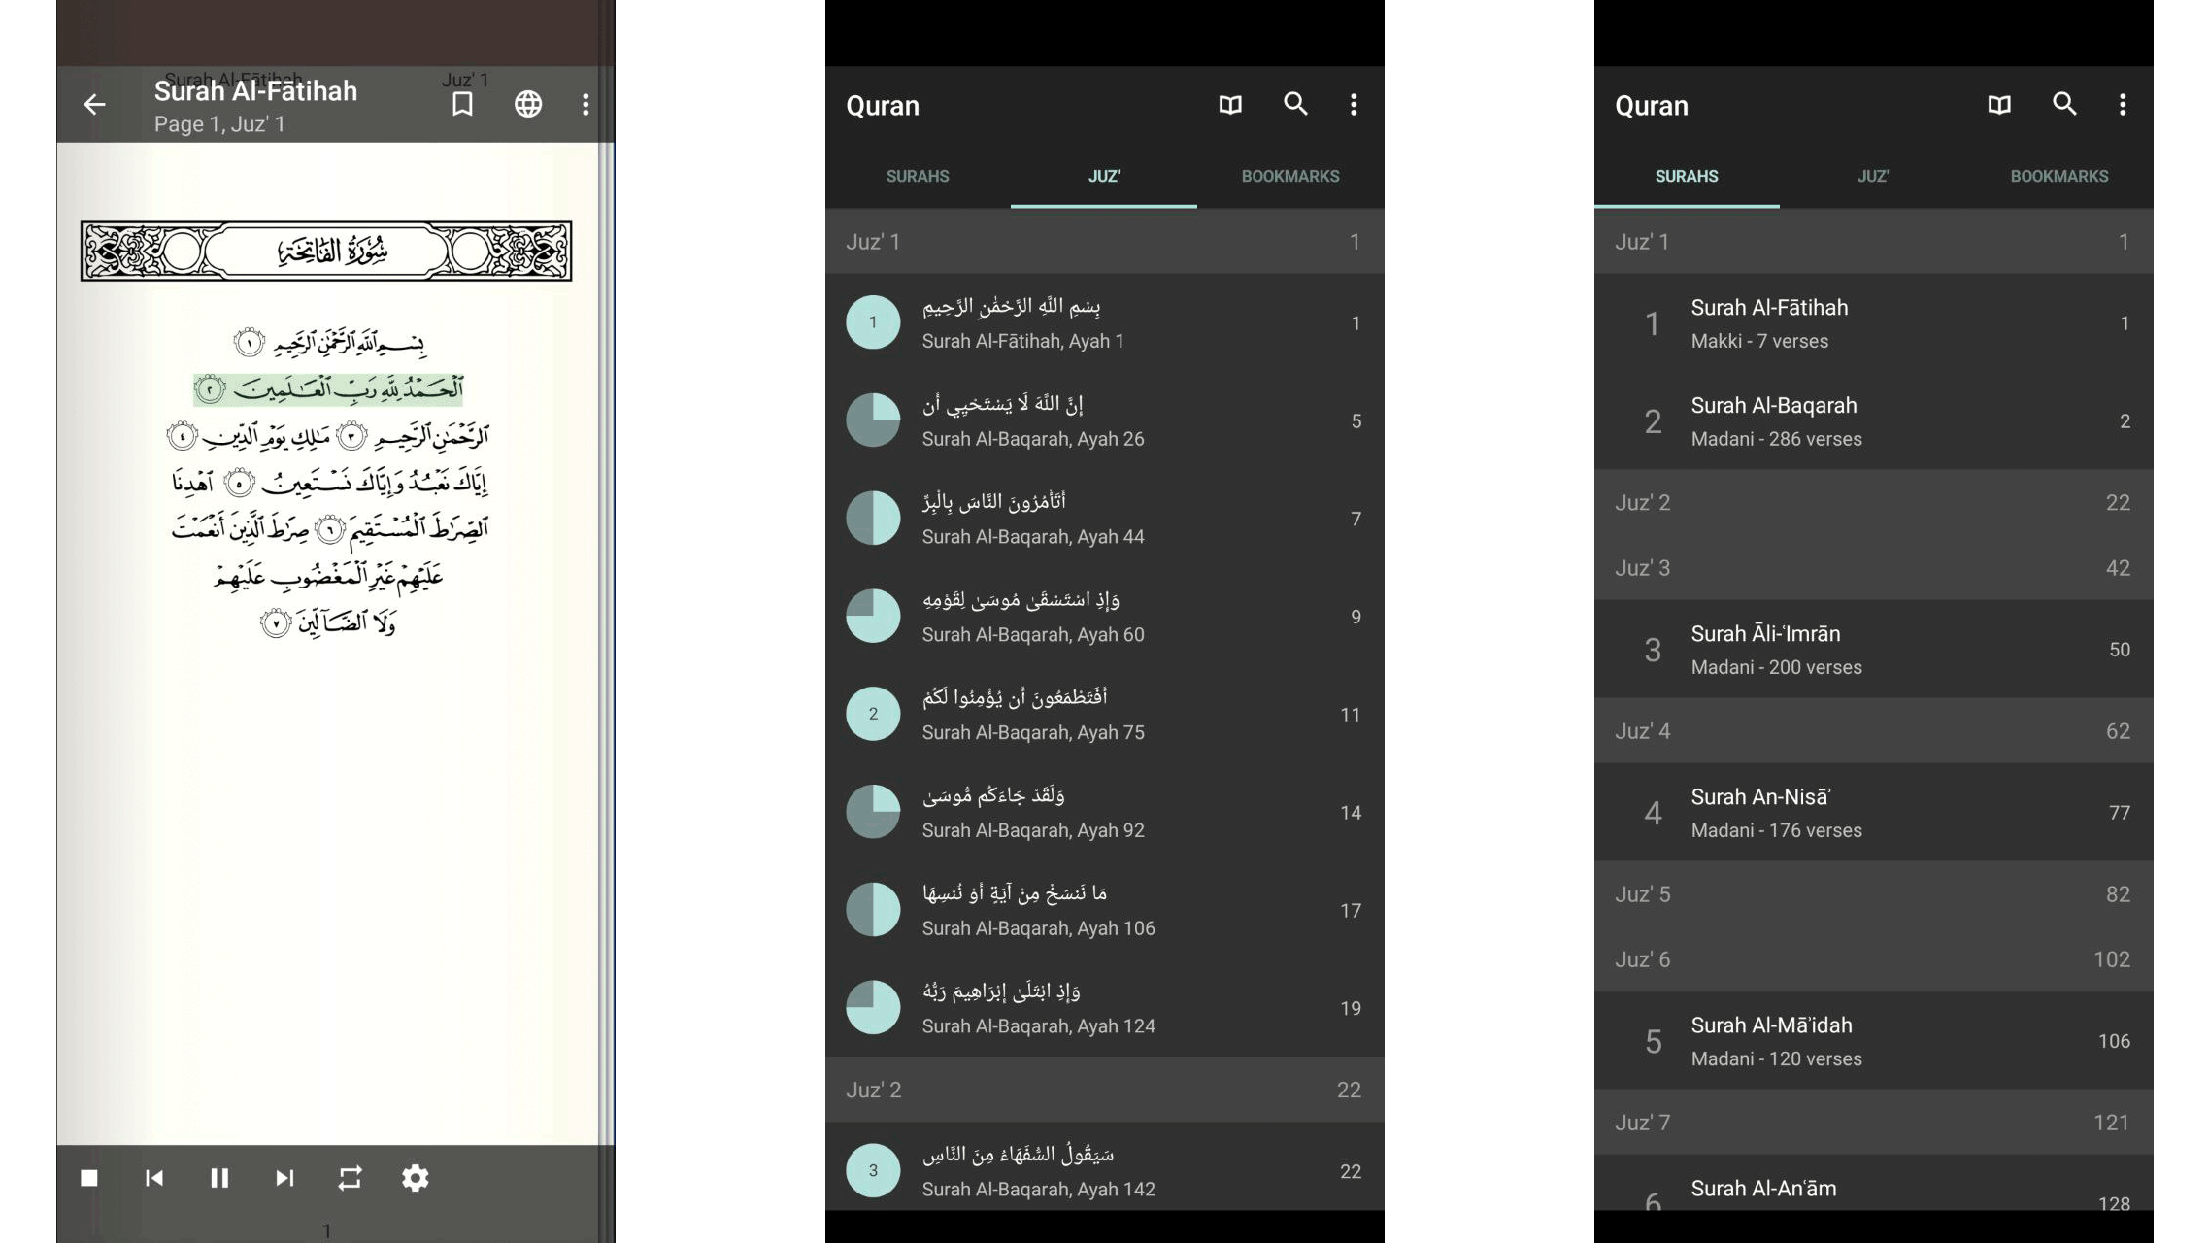The width and height of the screenshot is (2209, 1243).
Task: Open Surah Al-Baqarah, Ayah 124 entry
Action: coord(1105,1008)
